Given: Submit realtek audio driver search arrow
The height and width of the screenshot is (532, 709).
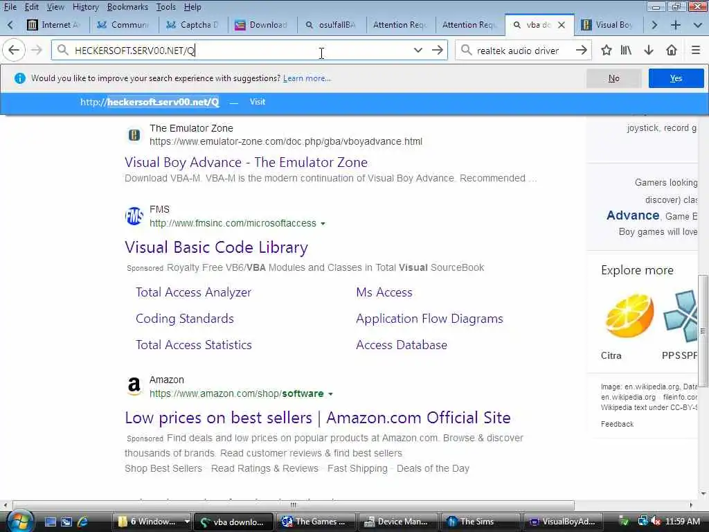Looking at the screenshot, I should tap(582, 50).
